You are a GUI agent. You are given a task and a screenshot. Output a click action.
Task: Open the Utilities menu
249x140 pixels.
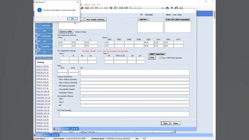tap(87, 5)
